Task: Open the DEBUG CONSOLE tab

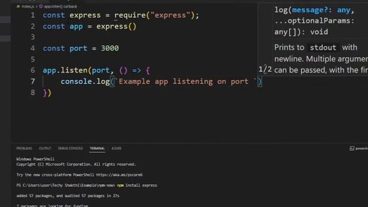Action: tap(70, 148)
